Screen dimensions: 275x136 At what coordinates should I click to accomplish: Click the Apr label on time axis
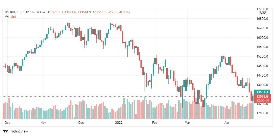pyautogui.click(x=227, y=123)
